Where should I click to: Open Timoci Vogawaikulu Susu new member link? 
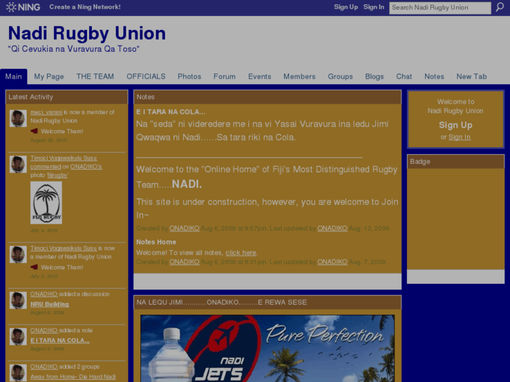point(63,248)
